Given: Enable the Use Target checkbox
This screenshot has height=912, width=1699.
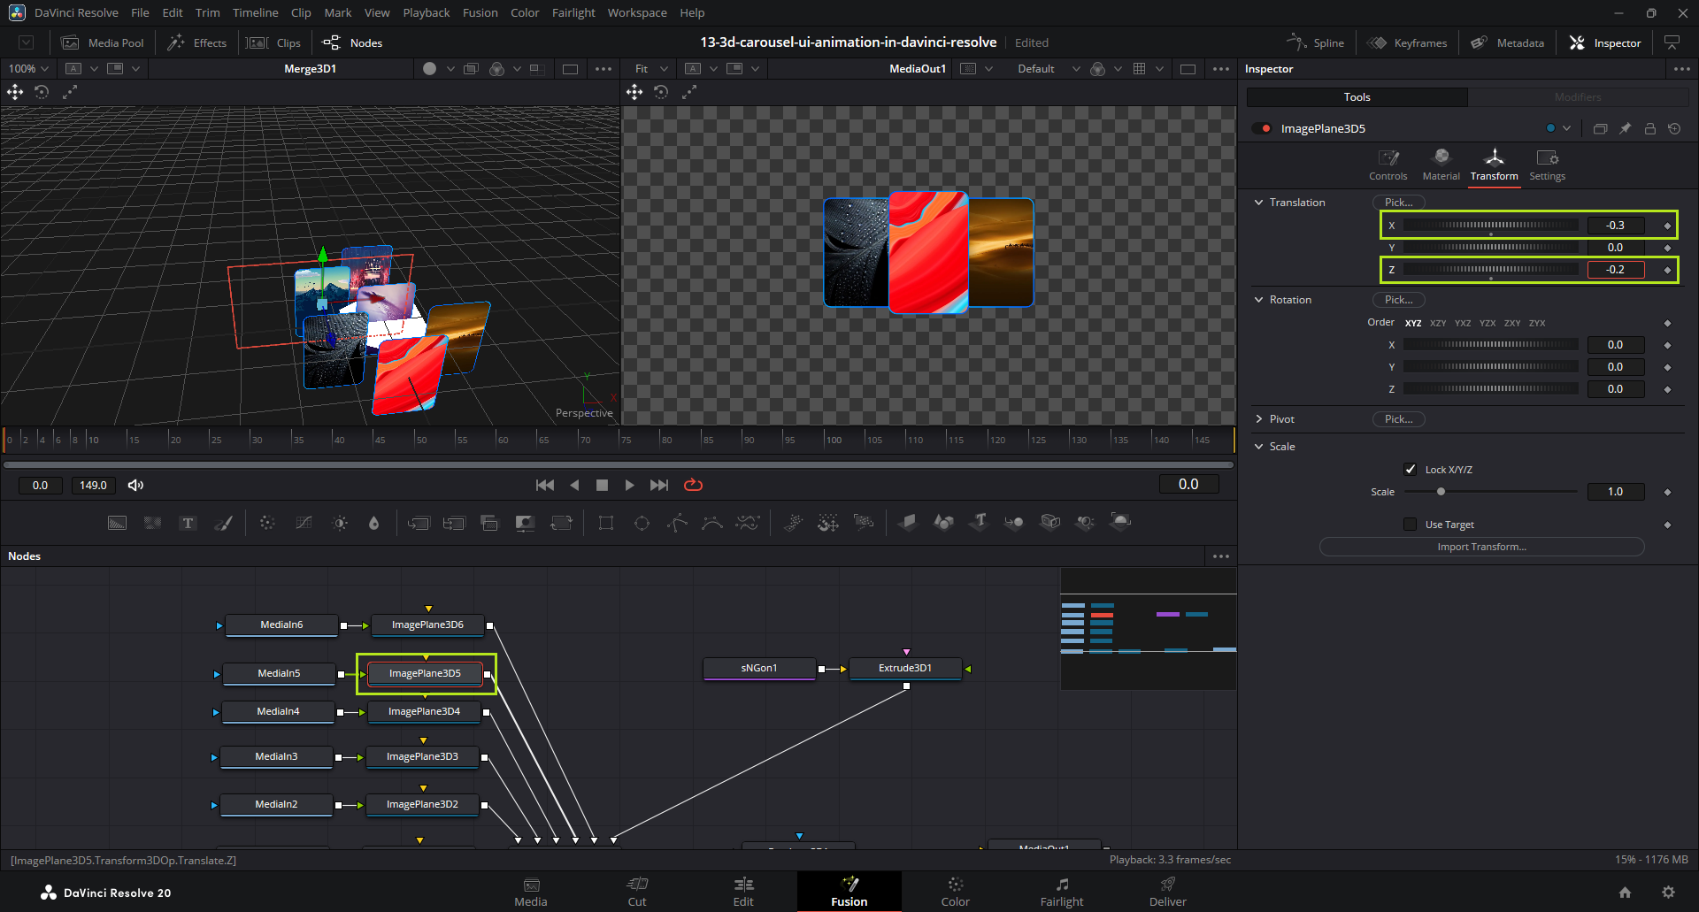Looking at the screenshot, I should click(1411, 525).
